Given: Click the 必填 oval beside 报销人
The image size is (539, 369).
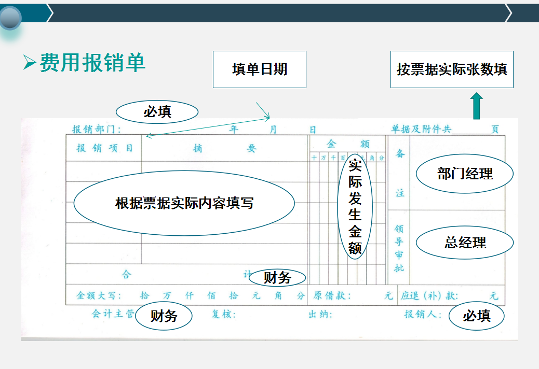Looking at the screenshot, I should pos(477,315).
